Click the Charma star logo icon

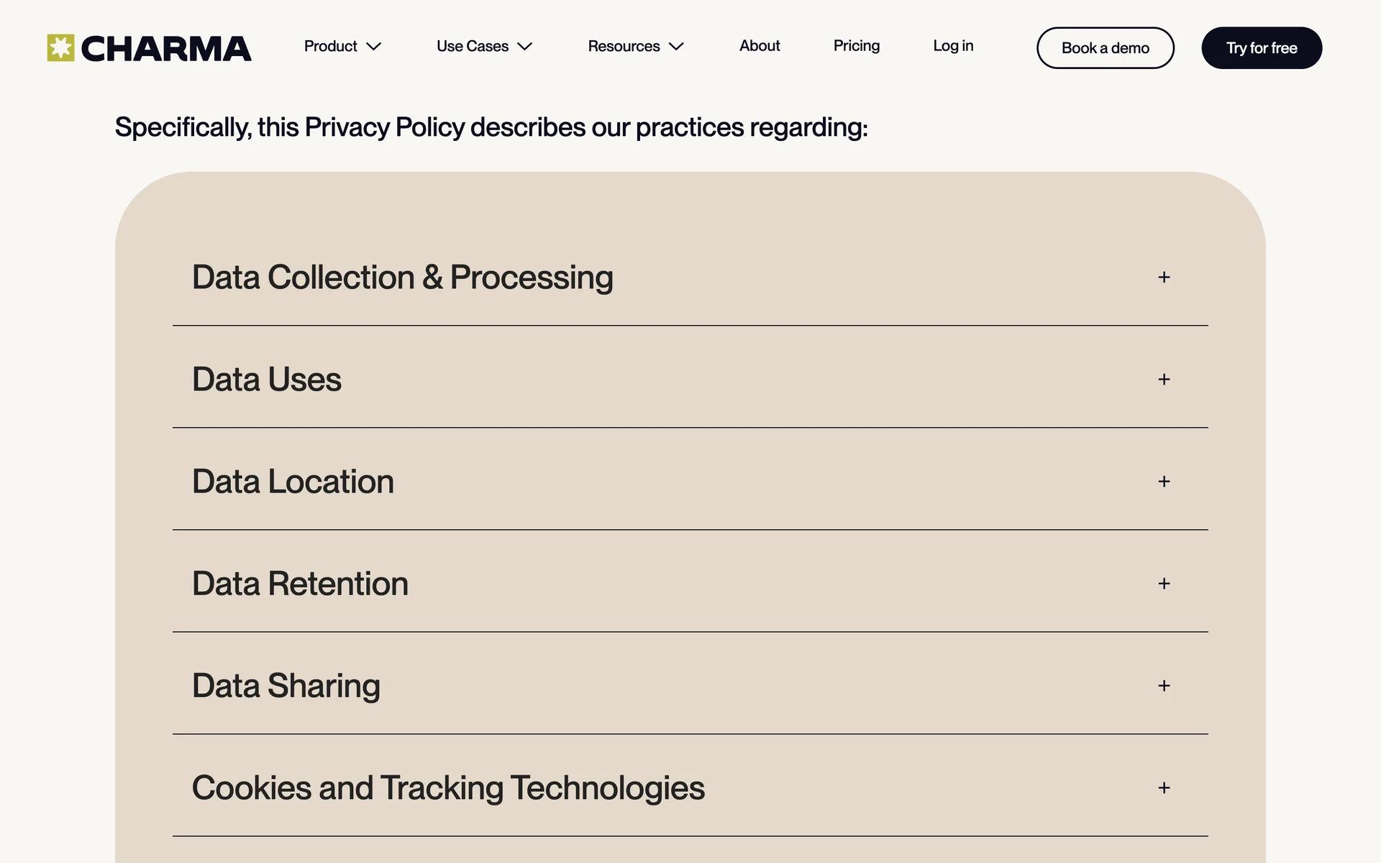tap(60, 48)
